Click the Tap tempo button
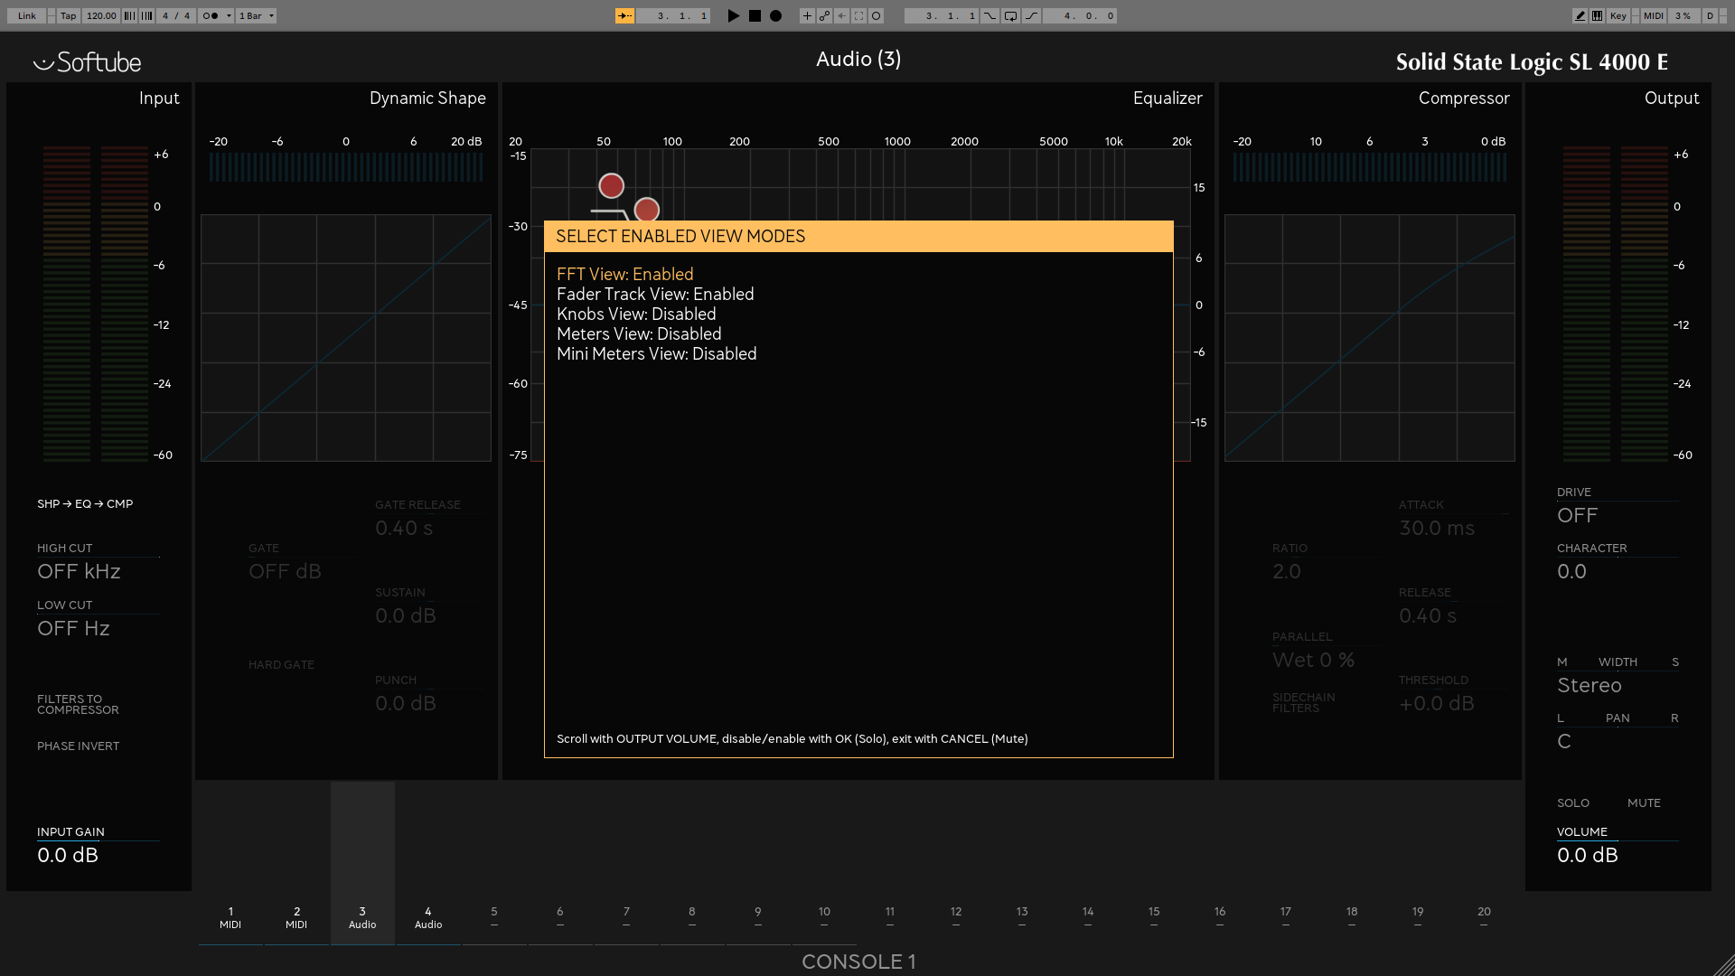The width and height of the screenshot is (1735, 976). [69, 15]
